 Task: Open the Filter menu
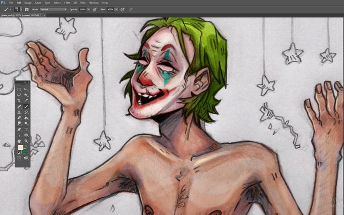point(67,3)
